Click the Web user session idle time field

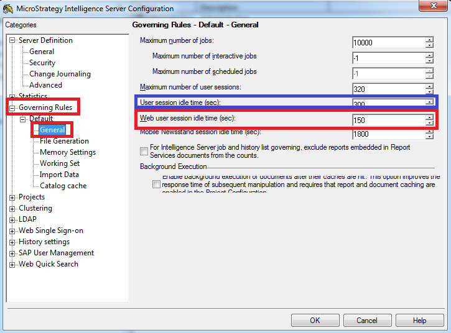pos(388,120)
